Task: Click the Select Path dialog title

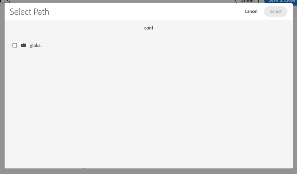Action: pyautogui.click(x=30, y=12)
